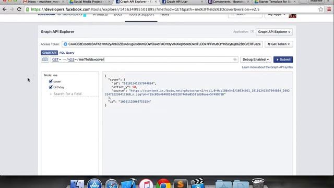Open the Documents folder stack in the dock
This screenshot has height=188, width=334.
pos(241,184)
